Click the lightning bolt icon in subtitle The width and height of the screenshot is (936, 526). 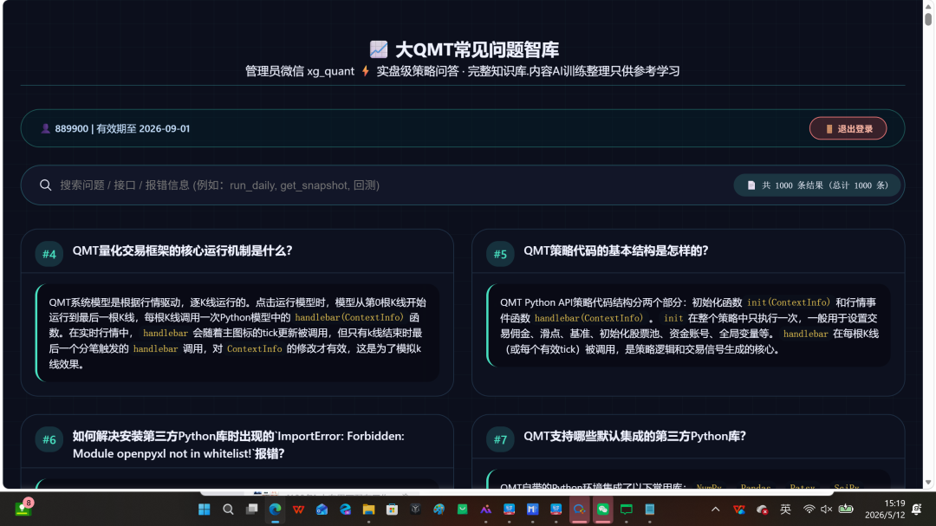366,71
